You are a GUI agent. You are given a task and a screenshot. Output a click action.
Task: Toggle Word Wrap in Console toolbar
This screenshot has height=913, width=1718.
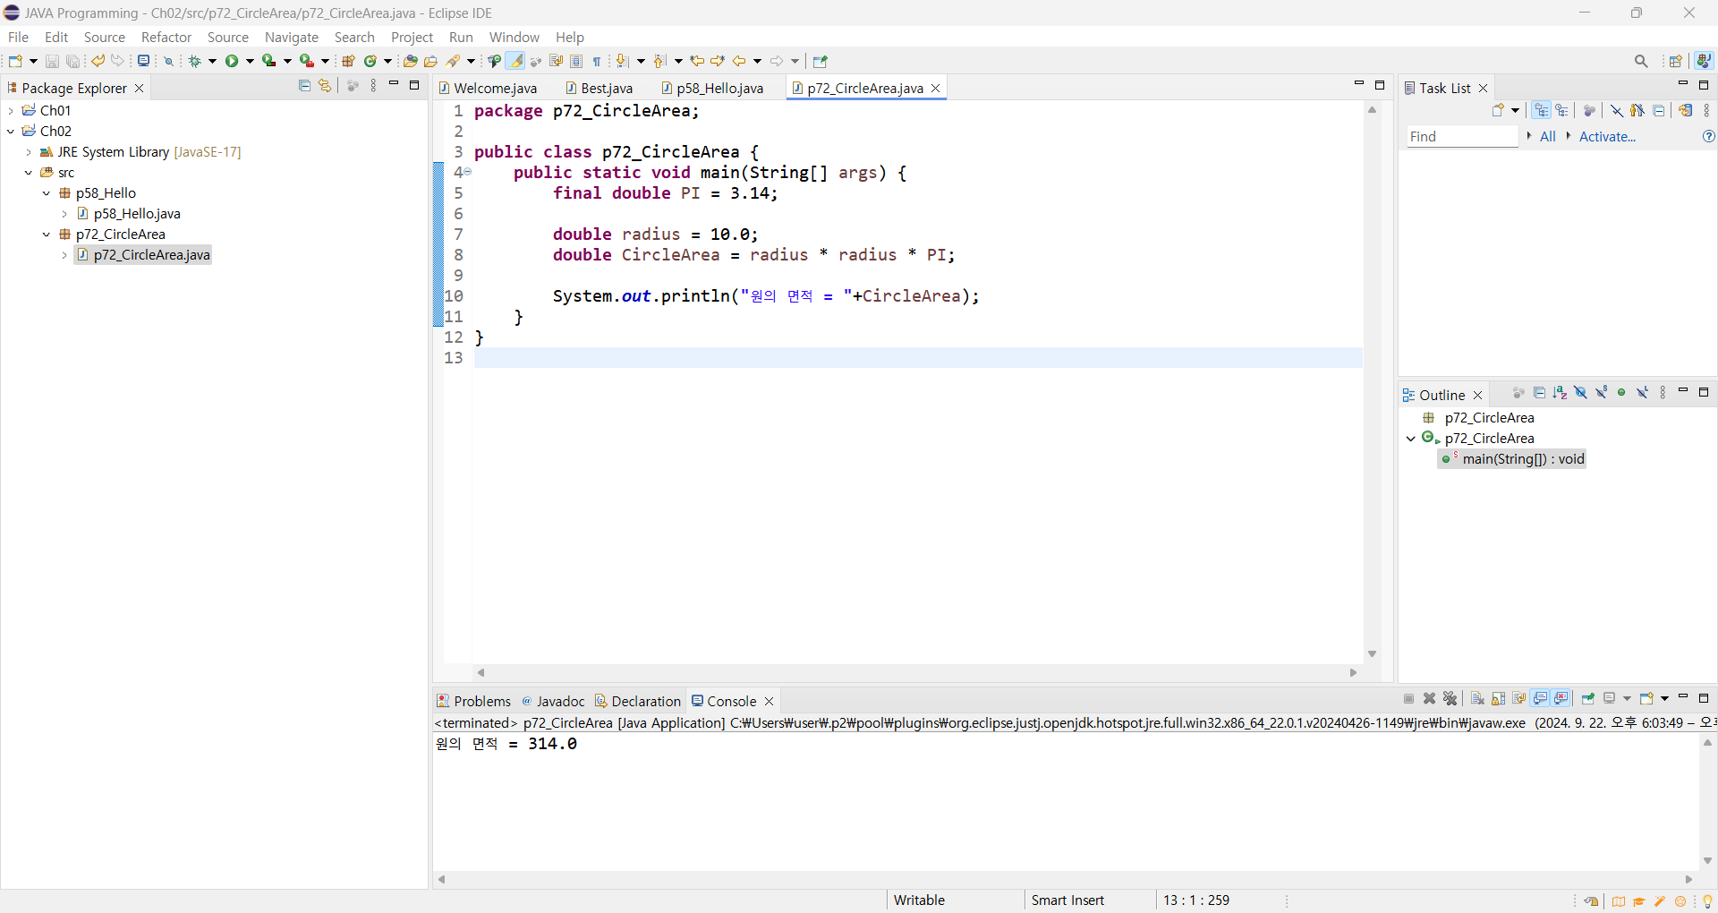tap(1518, 698)
